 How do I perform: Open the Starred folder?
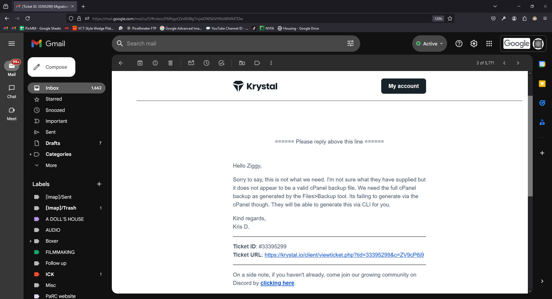click(x=67, y=99)
